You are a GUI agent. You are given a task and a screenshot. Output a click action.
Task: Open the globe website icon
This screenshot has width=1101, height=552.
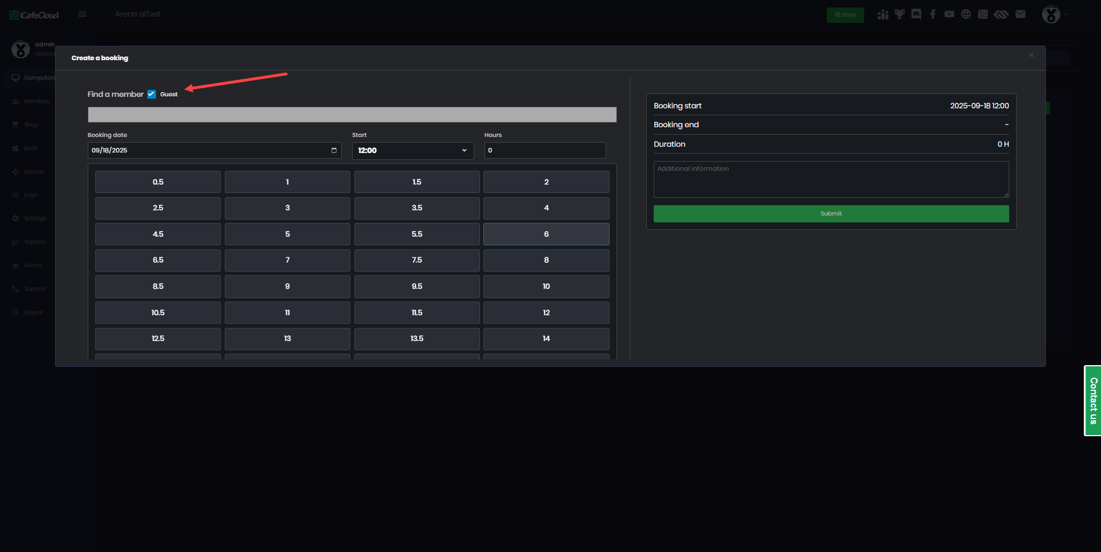966,14
